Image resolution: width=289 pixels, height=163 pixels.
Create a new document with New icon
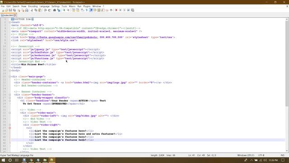[x=3, y=10]
